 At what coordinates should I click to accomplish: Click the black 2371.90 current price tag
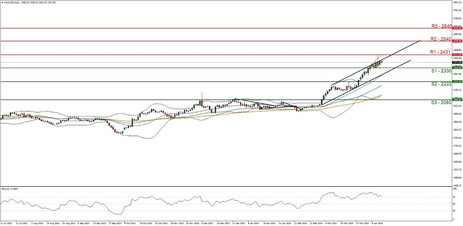(457, 62)
